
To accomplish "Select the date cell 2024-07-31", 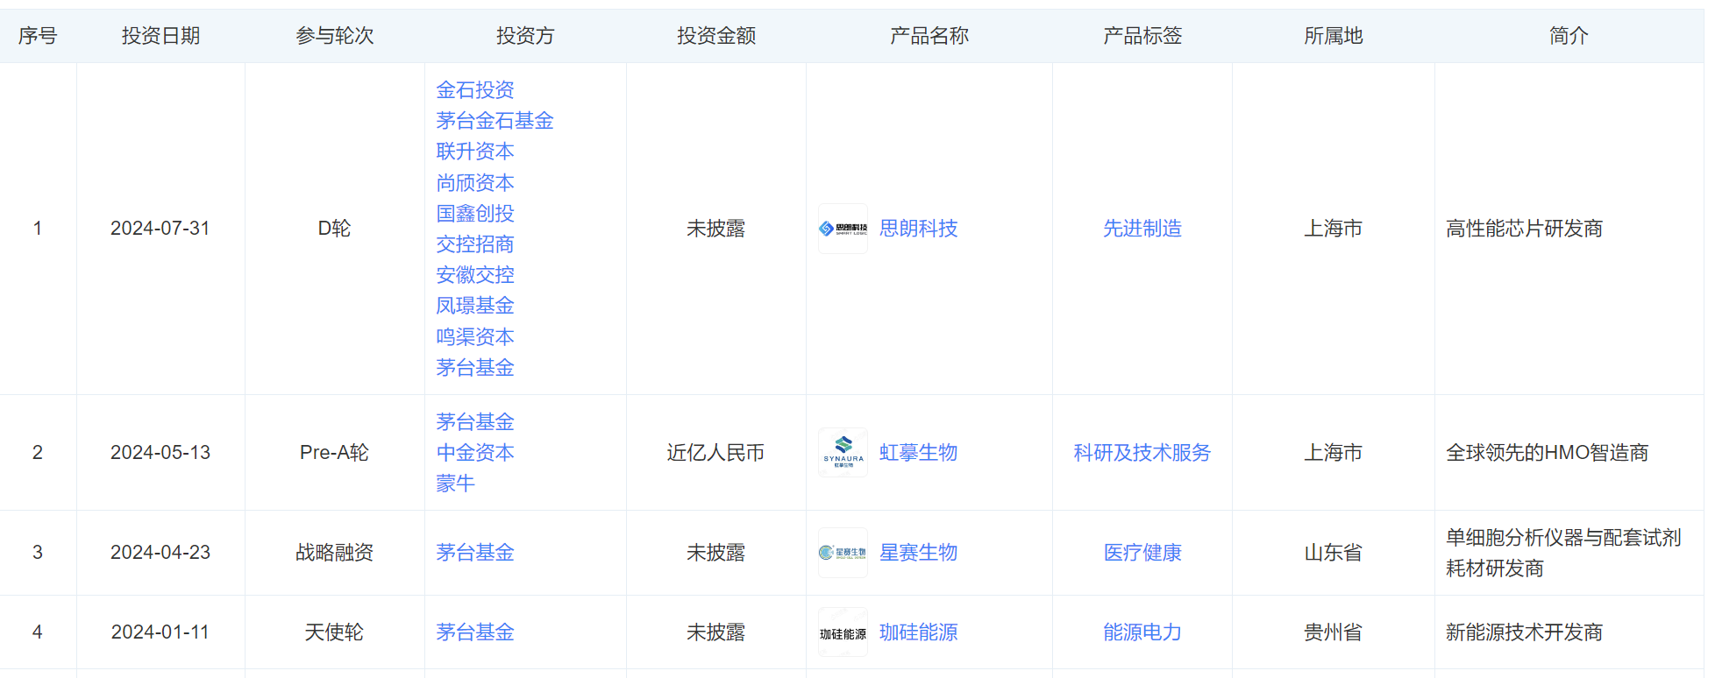I will tap(160, 229).
